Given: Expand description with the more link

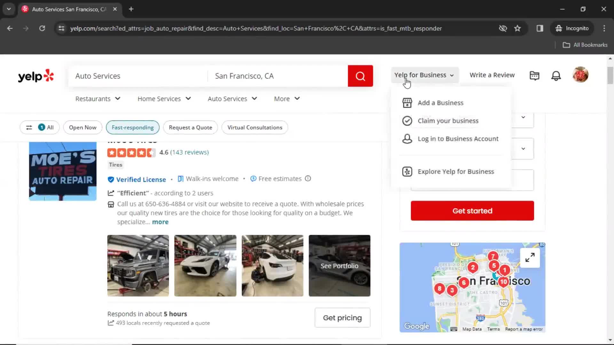Looking at the screenshot, I should [160, 222].
